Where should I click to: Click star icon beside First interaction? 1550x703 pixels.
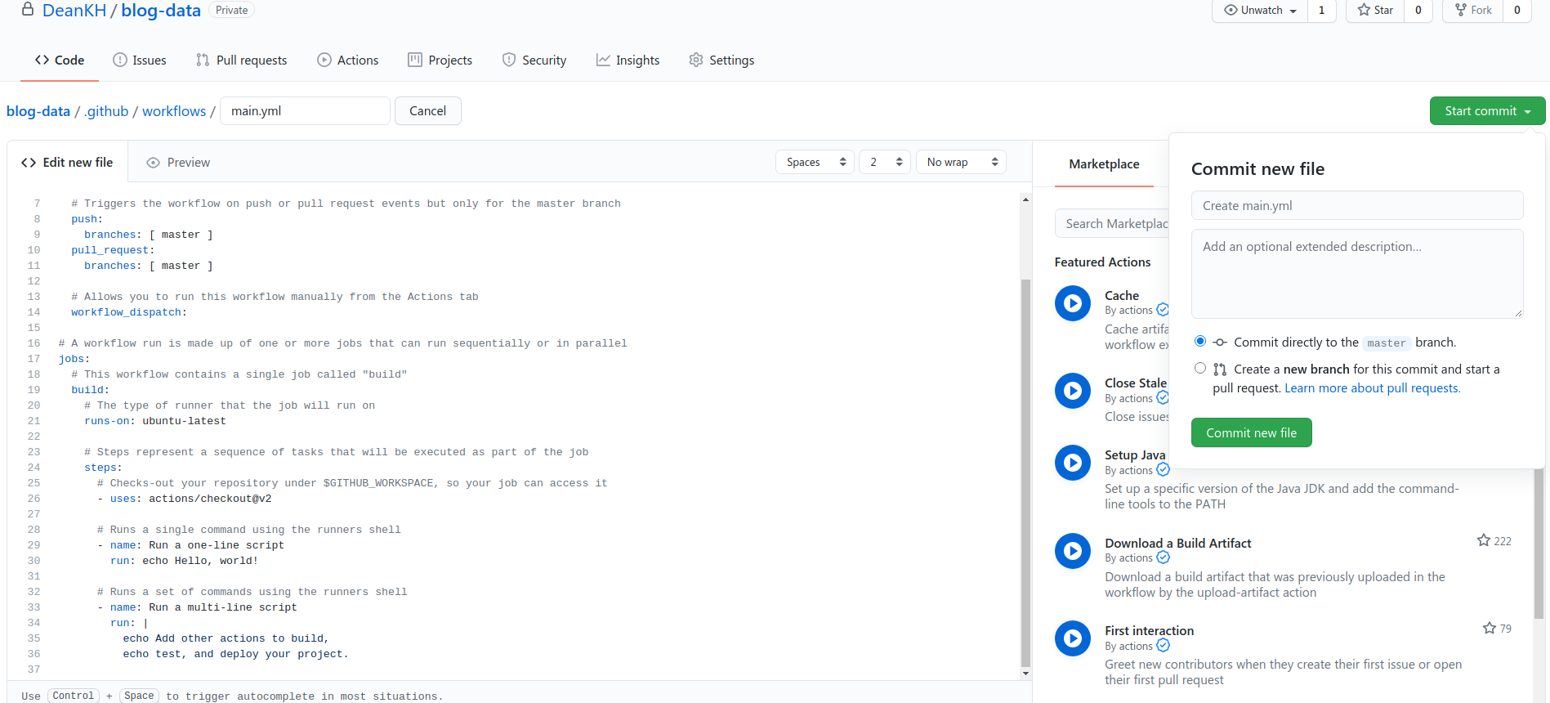(x=1489, y=628)
